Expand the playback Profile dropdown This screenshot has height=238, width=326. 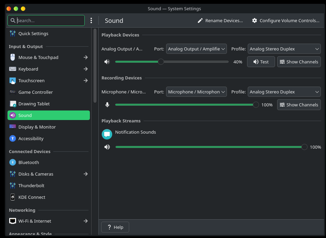(x=284, y=49)
